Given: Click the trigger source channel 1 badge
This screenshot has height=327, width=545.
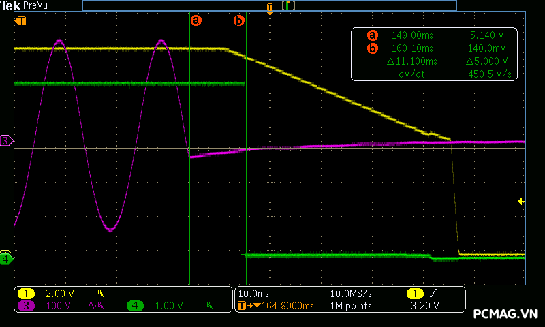Looking at the screenshot, I should (414, 293).
